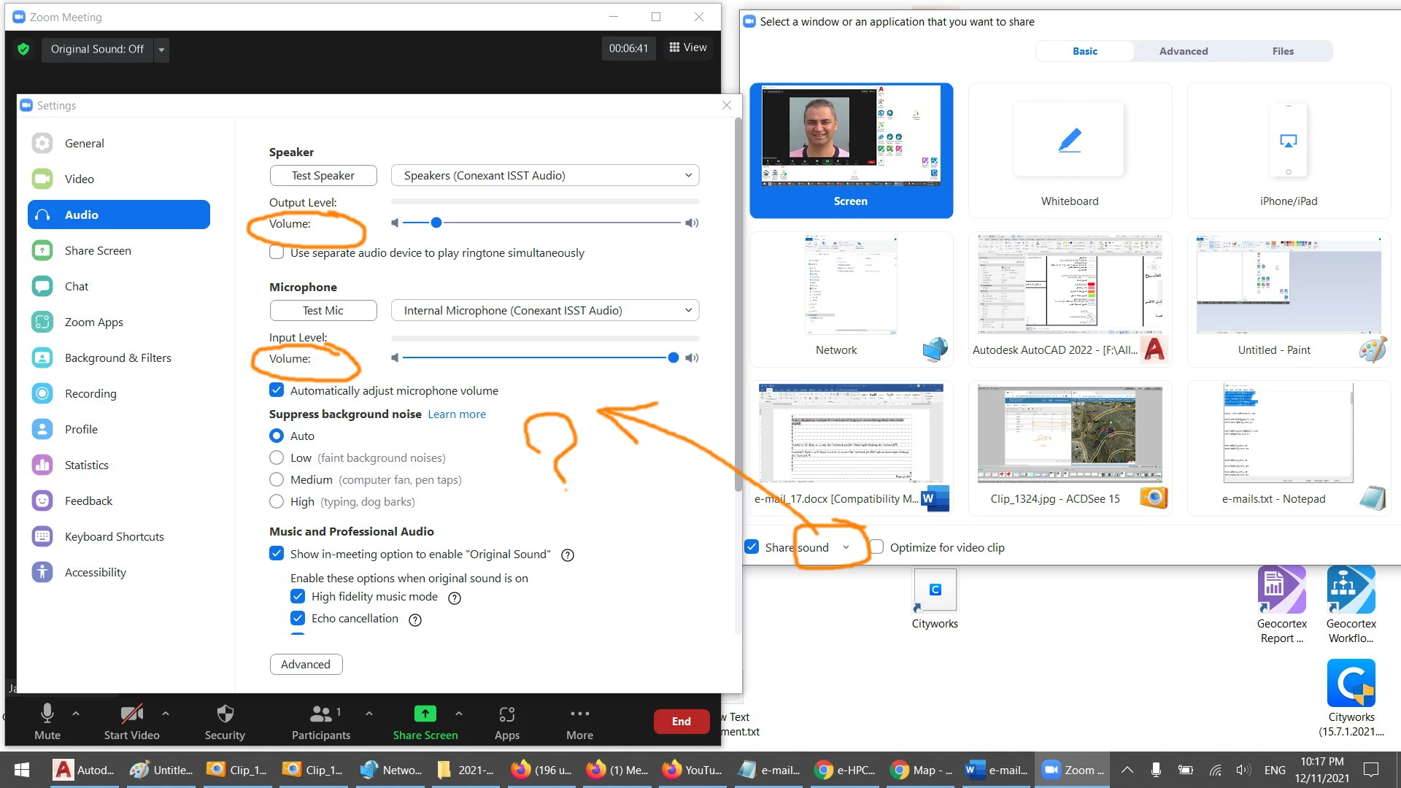Image resolution: width=1401 pixels, height=788 pixels.
Task: Switch to the Advanced sharing tab
Action: 1183,51
